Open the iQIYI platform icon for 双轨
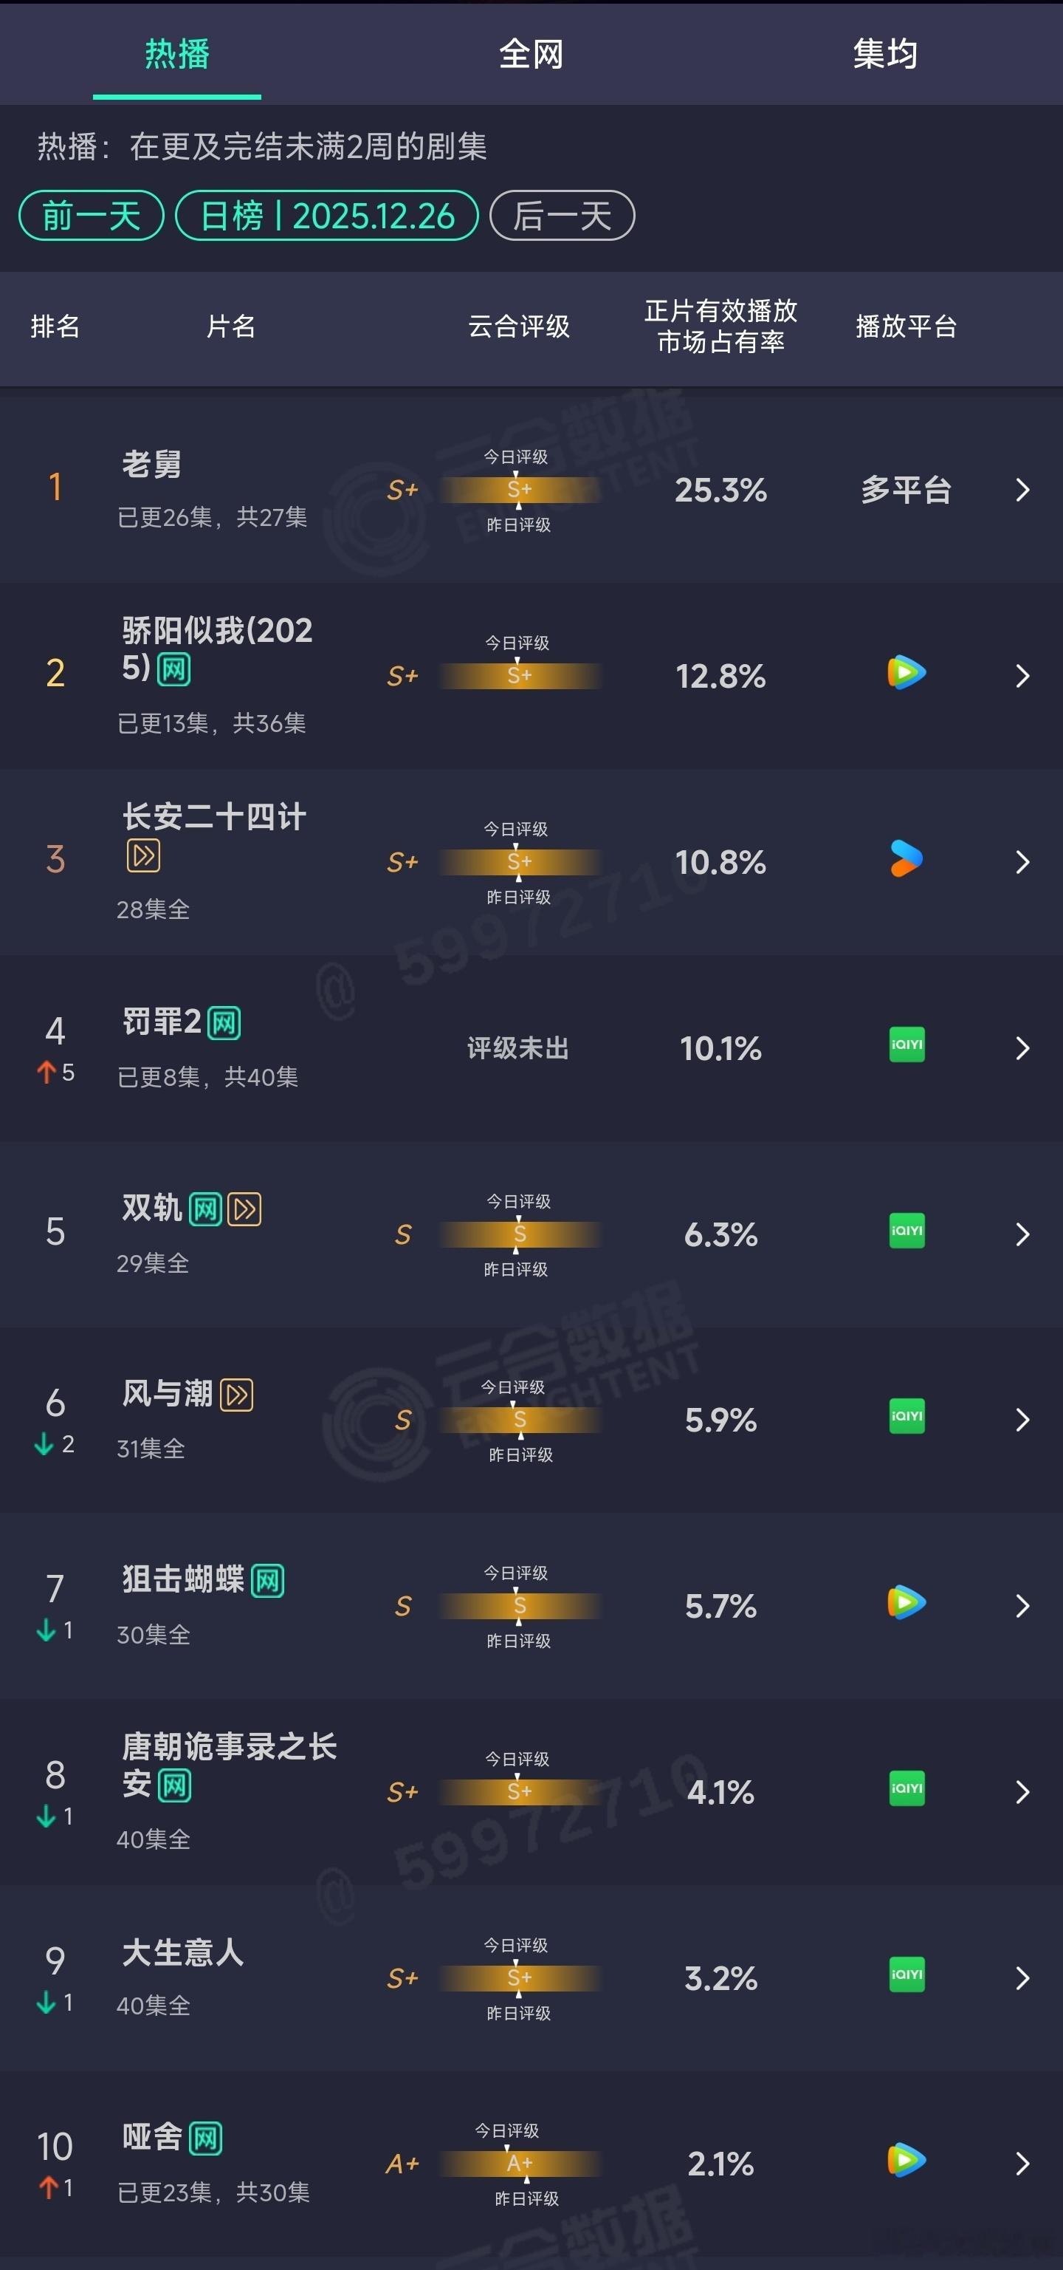Screen dimensions: 1063x2270 click(907, 1232)
